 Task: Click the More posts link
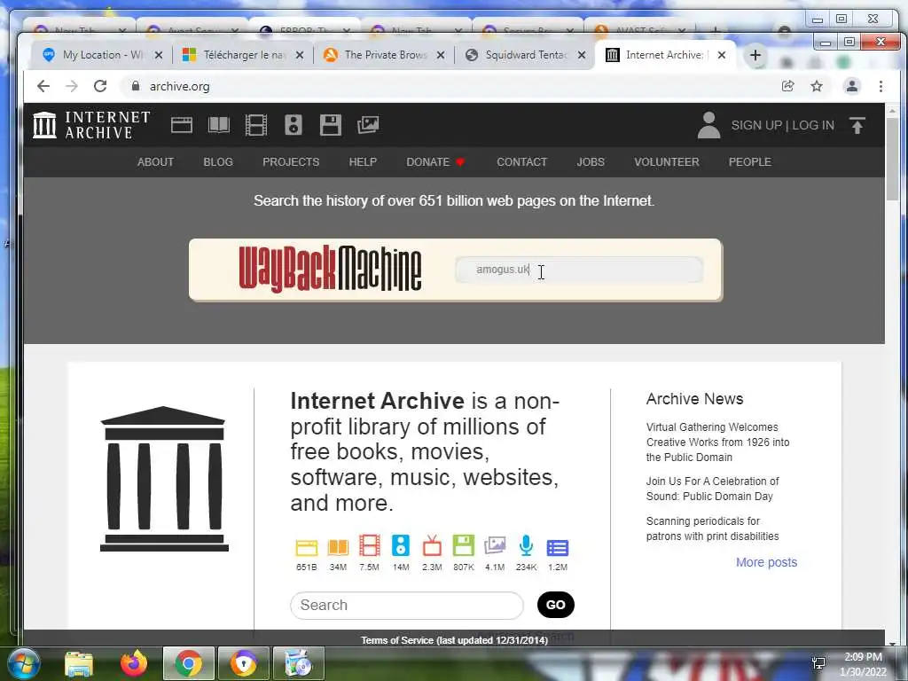point(766,562)
